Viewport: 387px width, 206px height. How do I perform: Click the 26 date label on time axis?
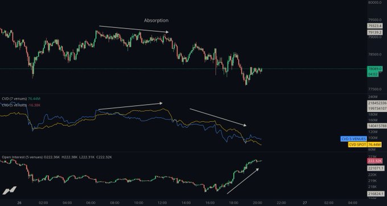[19, 203]
